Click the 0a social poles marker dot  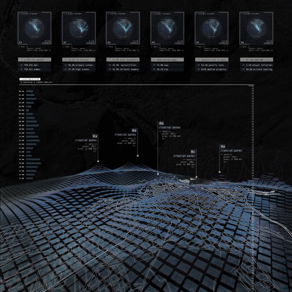[x=98, y=161]
